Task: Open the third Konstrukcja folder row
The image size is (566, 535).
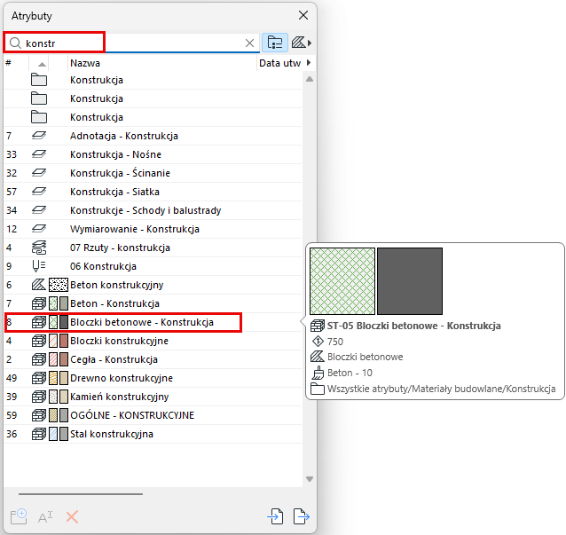Action: (x=153, y=117)
